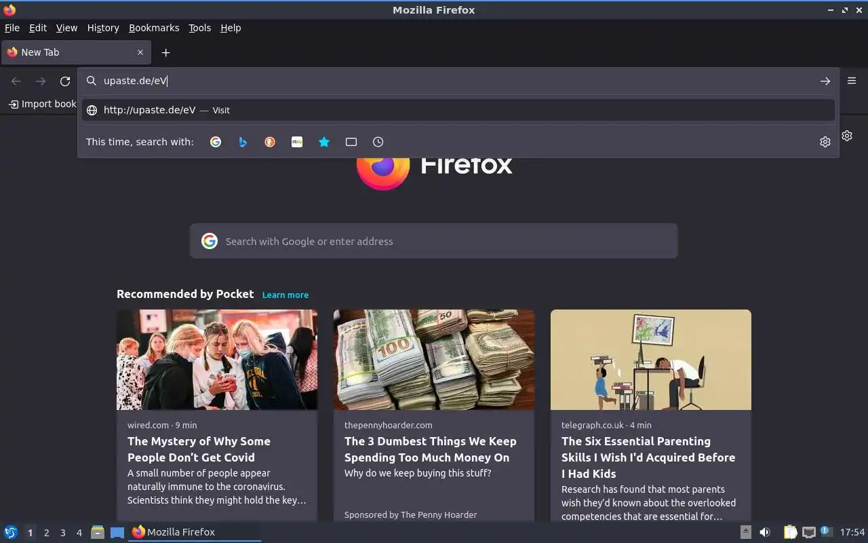The image size is (868, 543).
Task: Switch to workspace 4 in taskbar
Action: coord(79,533)
